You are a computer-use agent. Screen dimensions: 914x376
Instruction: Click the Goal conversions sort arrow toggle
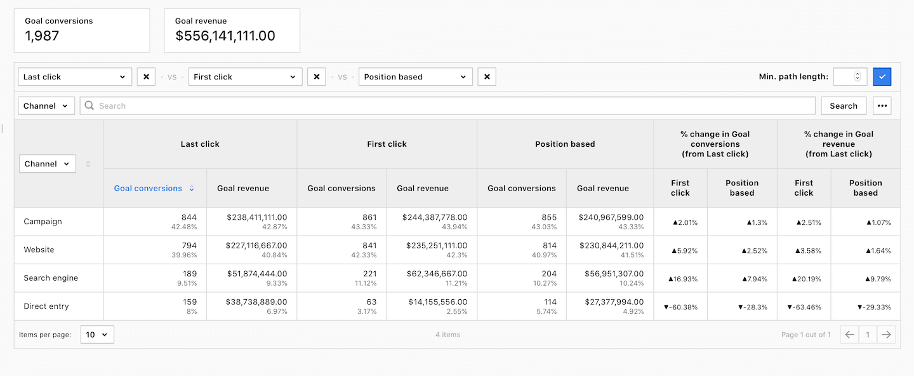(x=192, y=188)
